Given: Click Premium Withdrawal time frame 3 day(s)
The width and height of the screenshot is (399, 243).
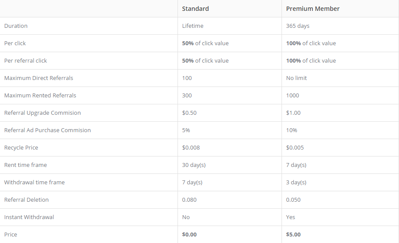Looking at the screenshot, I should pyautogui.click(x=296, y=182).
